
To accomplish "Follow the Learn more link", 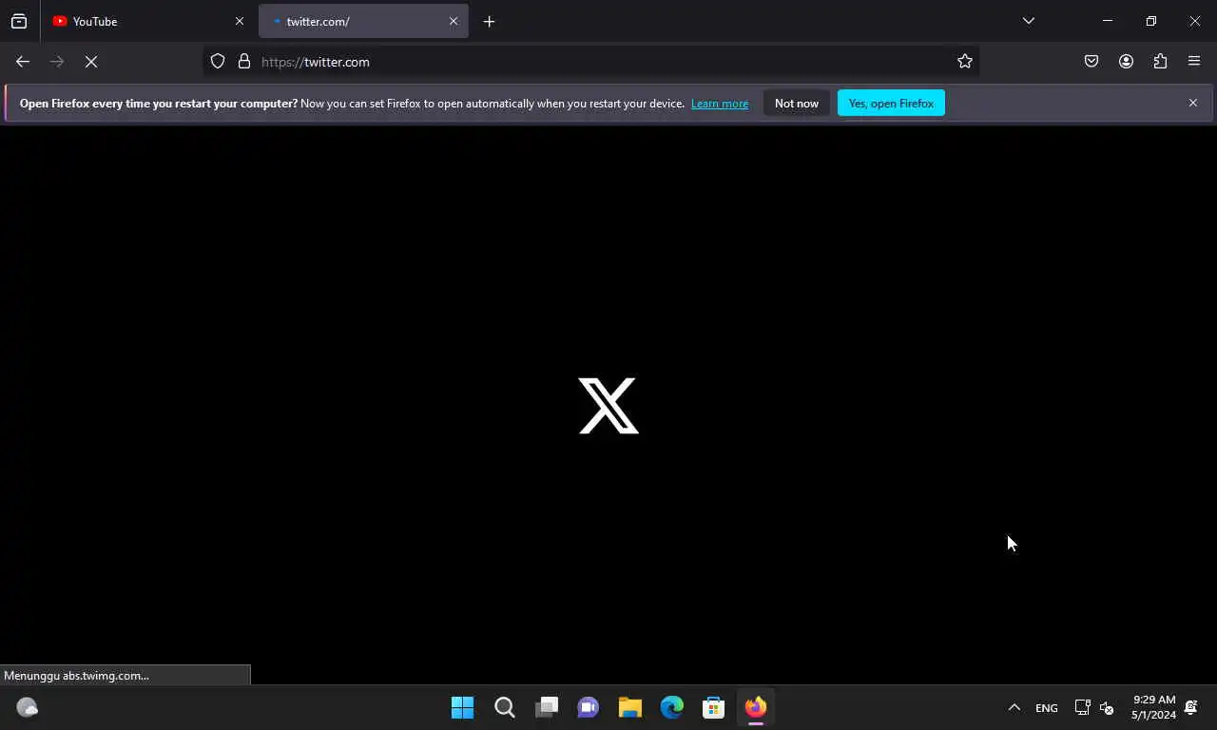I will tap(720, 104).
